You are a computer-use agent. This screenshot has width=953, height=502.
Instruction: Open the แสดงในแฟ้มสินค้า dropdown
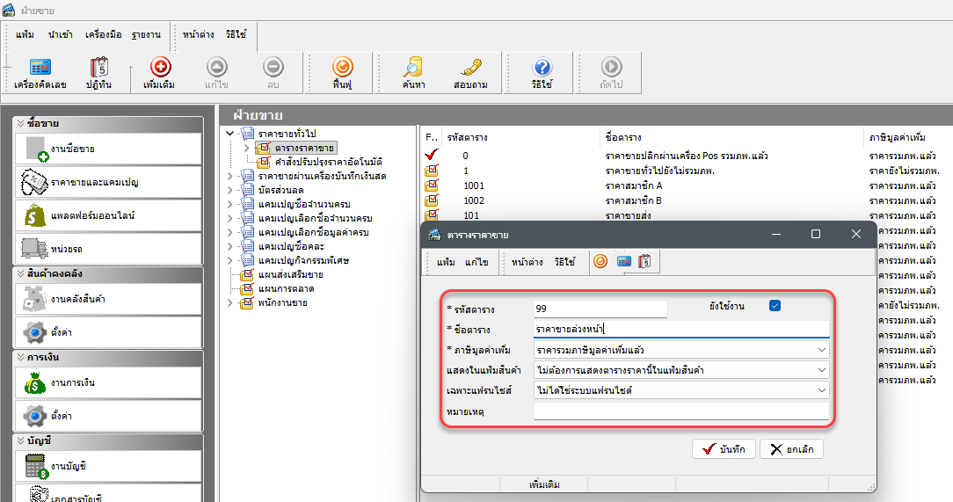click(821, 370)
